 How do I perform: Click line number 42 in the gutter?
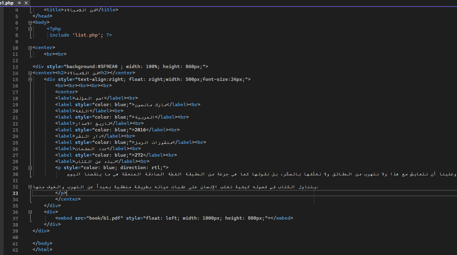15,250
